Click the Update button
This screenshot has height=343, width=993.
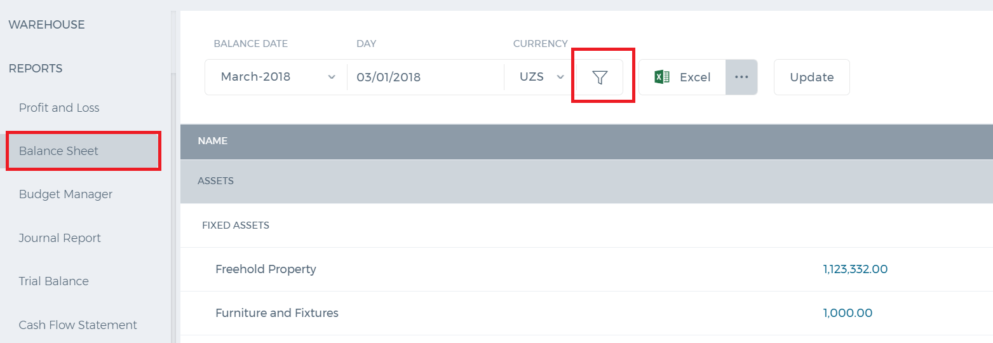pos(811,77)
